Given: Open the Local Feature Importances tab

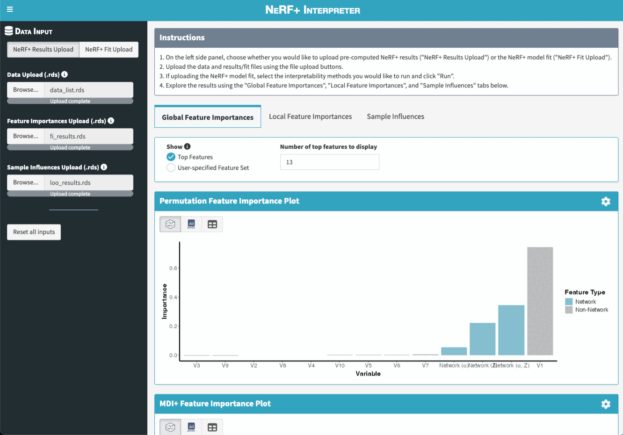Looking at the screenshot, I should (x=310, y=116).
